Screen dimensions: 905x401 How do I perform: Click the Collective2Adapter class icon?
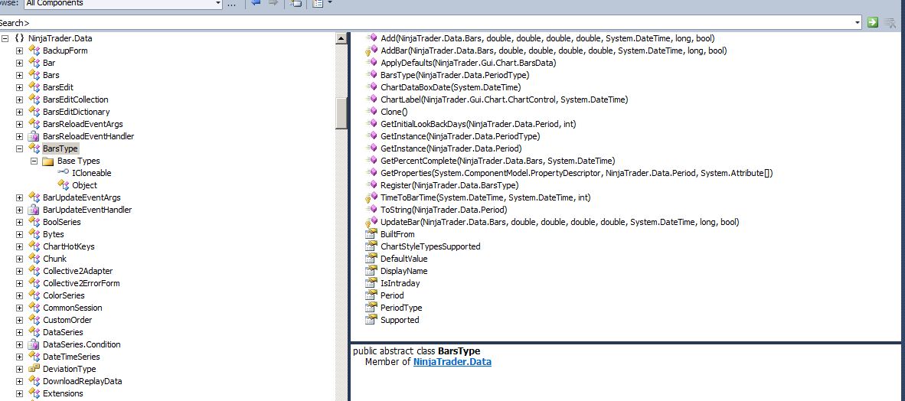point(34,271)
